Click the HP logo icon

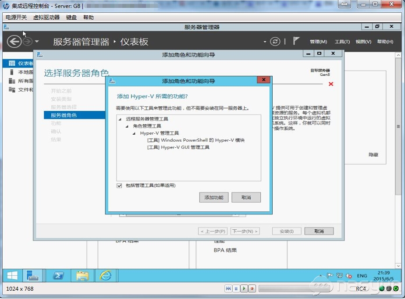tap(6, 6)
